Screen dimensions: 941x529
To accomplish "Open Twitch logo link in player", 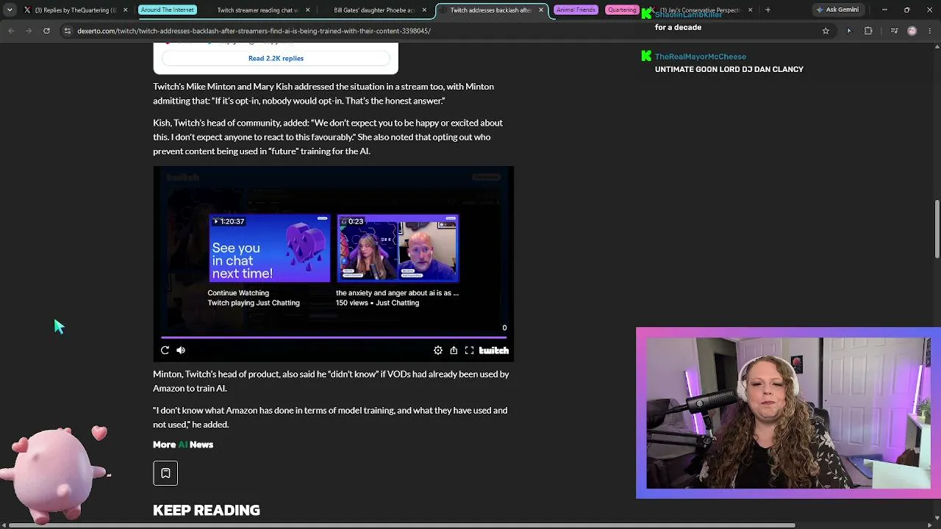I will point(494,350).
